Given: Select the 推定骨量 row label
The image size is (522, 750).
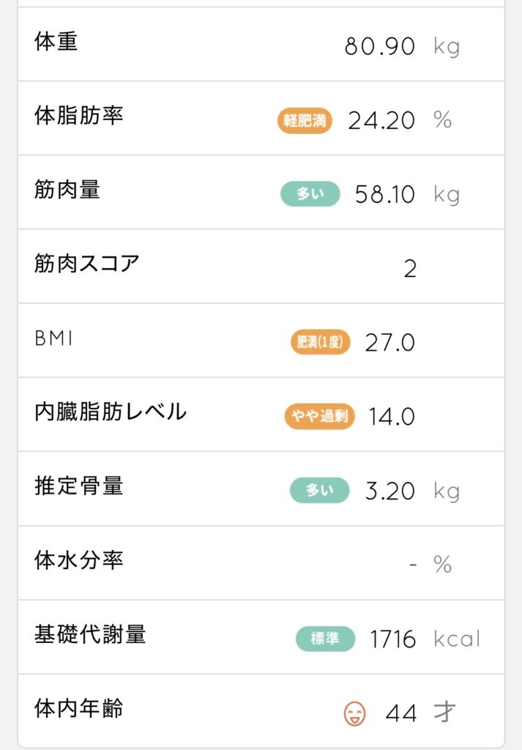Looking at the screenshot, I should [78, 486].
